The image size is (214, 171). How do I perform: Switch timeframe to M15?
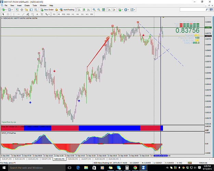pos(63,14)
